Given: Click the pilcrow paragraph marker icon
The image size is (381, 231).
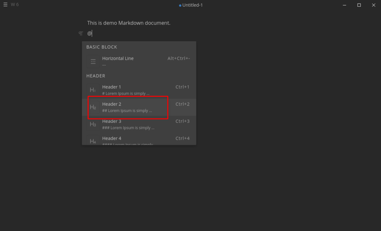Looking at the screenshot, I should click(x=80, y=33).
